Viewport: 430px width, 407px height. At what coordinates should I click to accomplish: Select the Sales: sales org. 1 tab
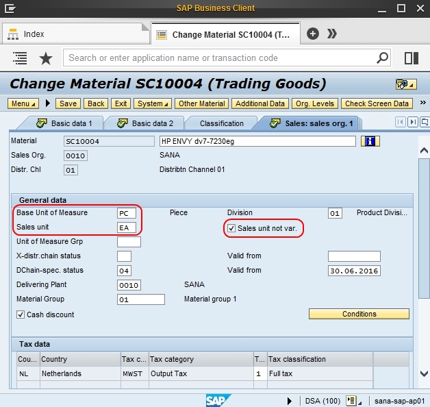pyautogui.click(x=312, y=123)
